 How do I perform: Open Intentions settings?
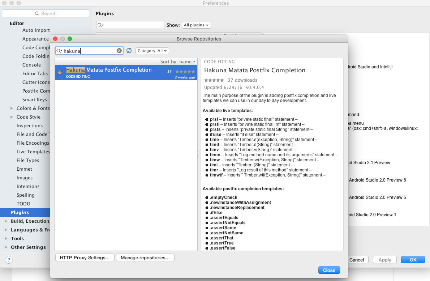[28, 187]
